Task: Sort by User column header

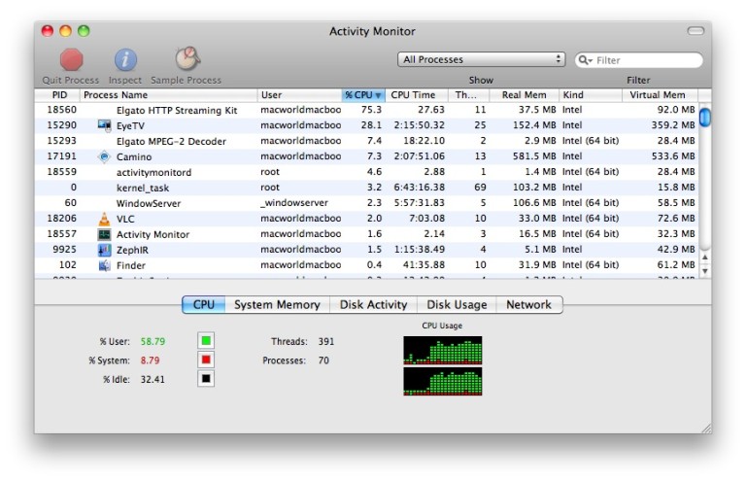Action: (300, 94)
